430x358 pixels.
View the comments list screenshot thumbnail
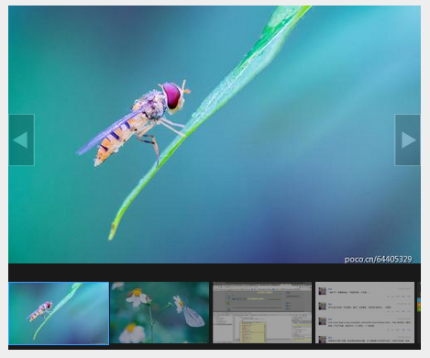pos(365,313)
